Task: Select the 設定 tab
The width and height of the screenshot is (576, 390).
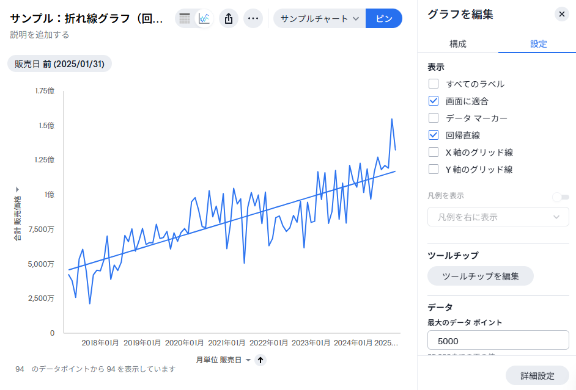Action: coord(538,44)
